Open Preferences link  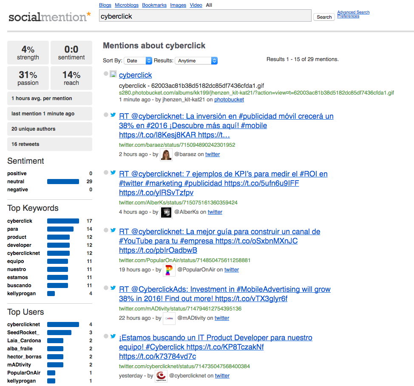(348, 16)
